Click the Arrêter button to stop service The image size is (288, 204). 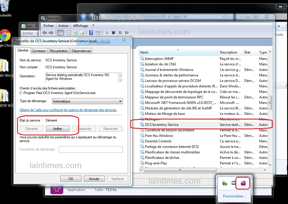58,128
